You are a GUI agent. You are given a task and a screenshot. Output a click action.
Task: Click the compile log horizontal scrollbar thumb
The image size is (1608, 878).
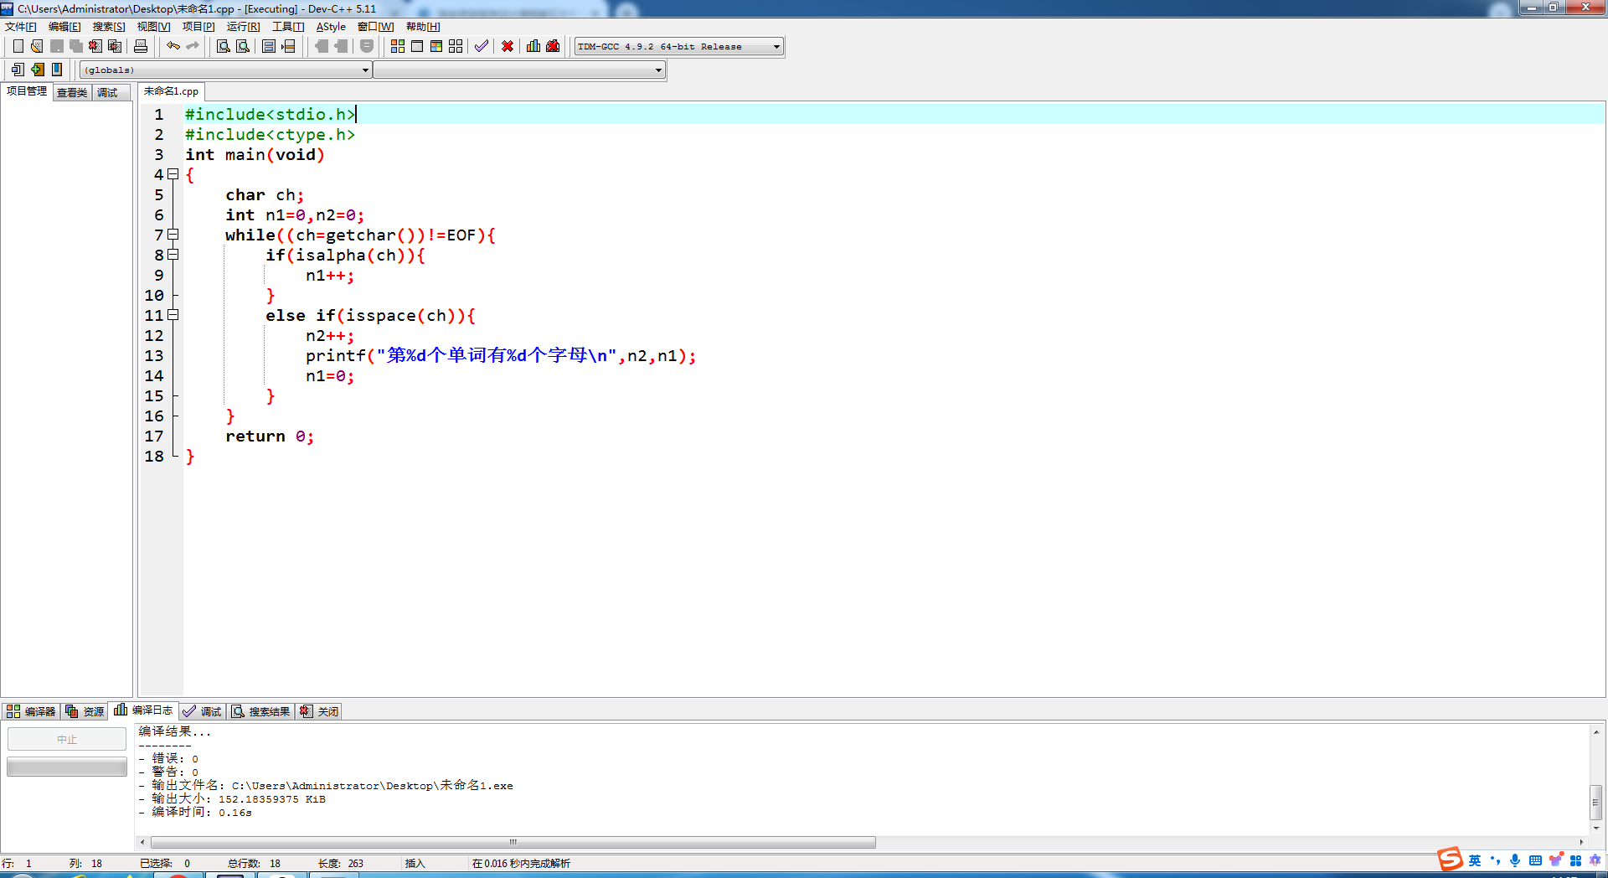tap(513, 842)
